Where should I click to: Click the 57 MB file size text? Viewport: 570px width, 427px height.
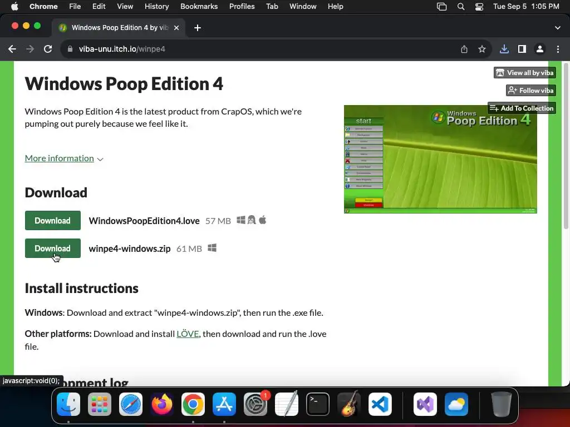pos(218,221)
